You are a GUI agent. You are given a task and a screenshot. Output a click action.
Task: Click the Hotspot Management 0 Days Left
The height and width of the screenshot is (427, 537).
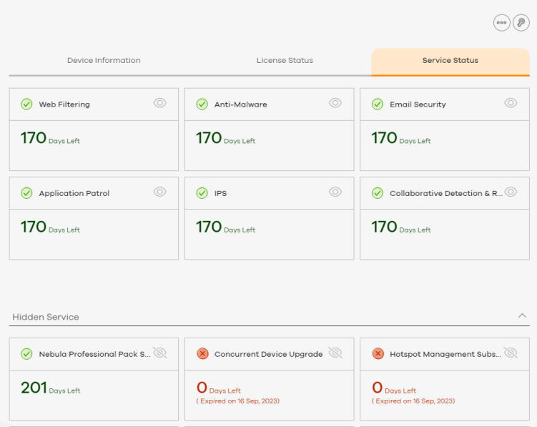point(394,388)
